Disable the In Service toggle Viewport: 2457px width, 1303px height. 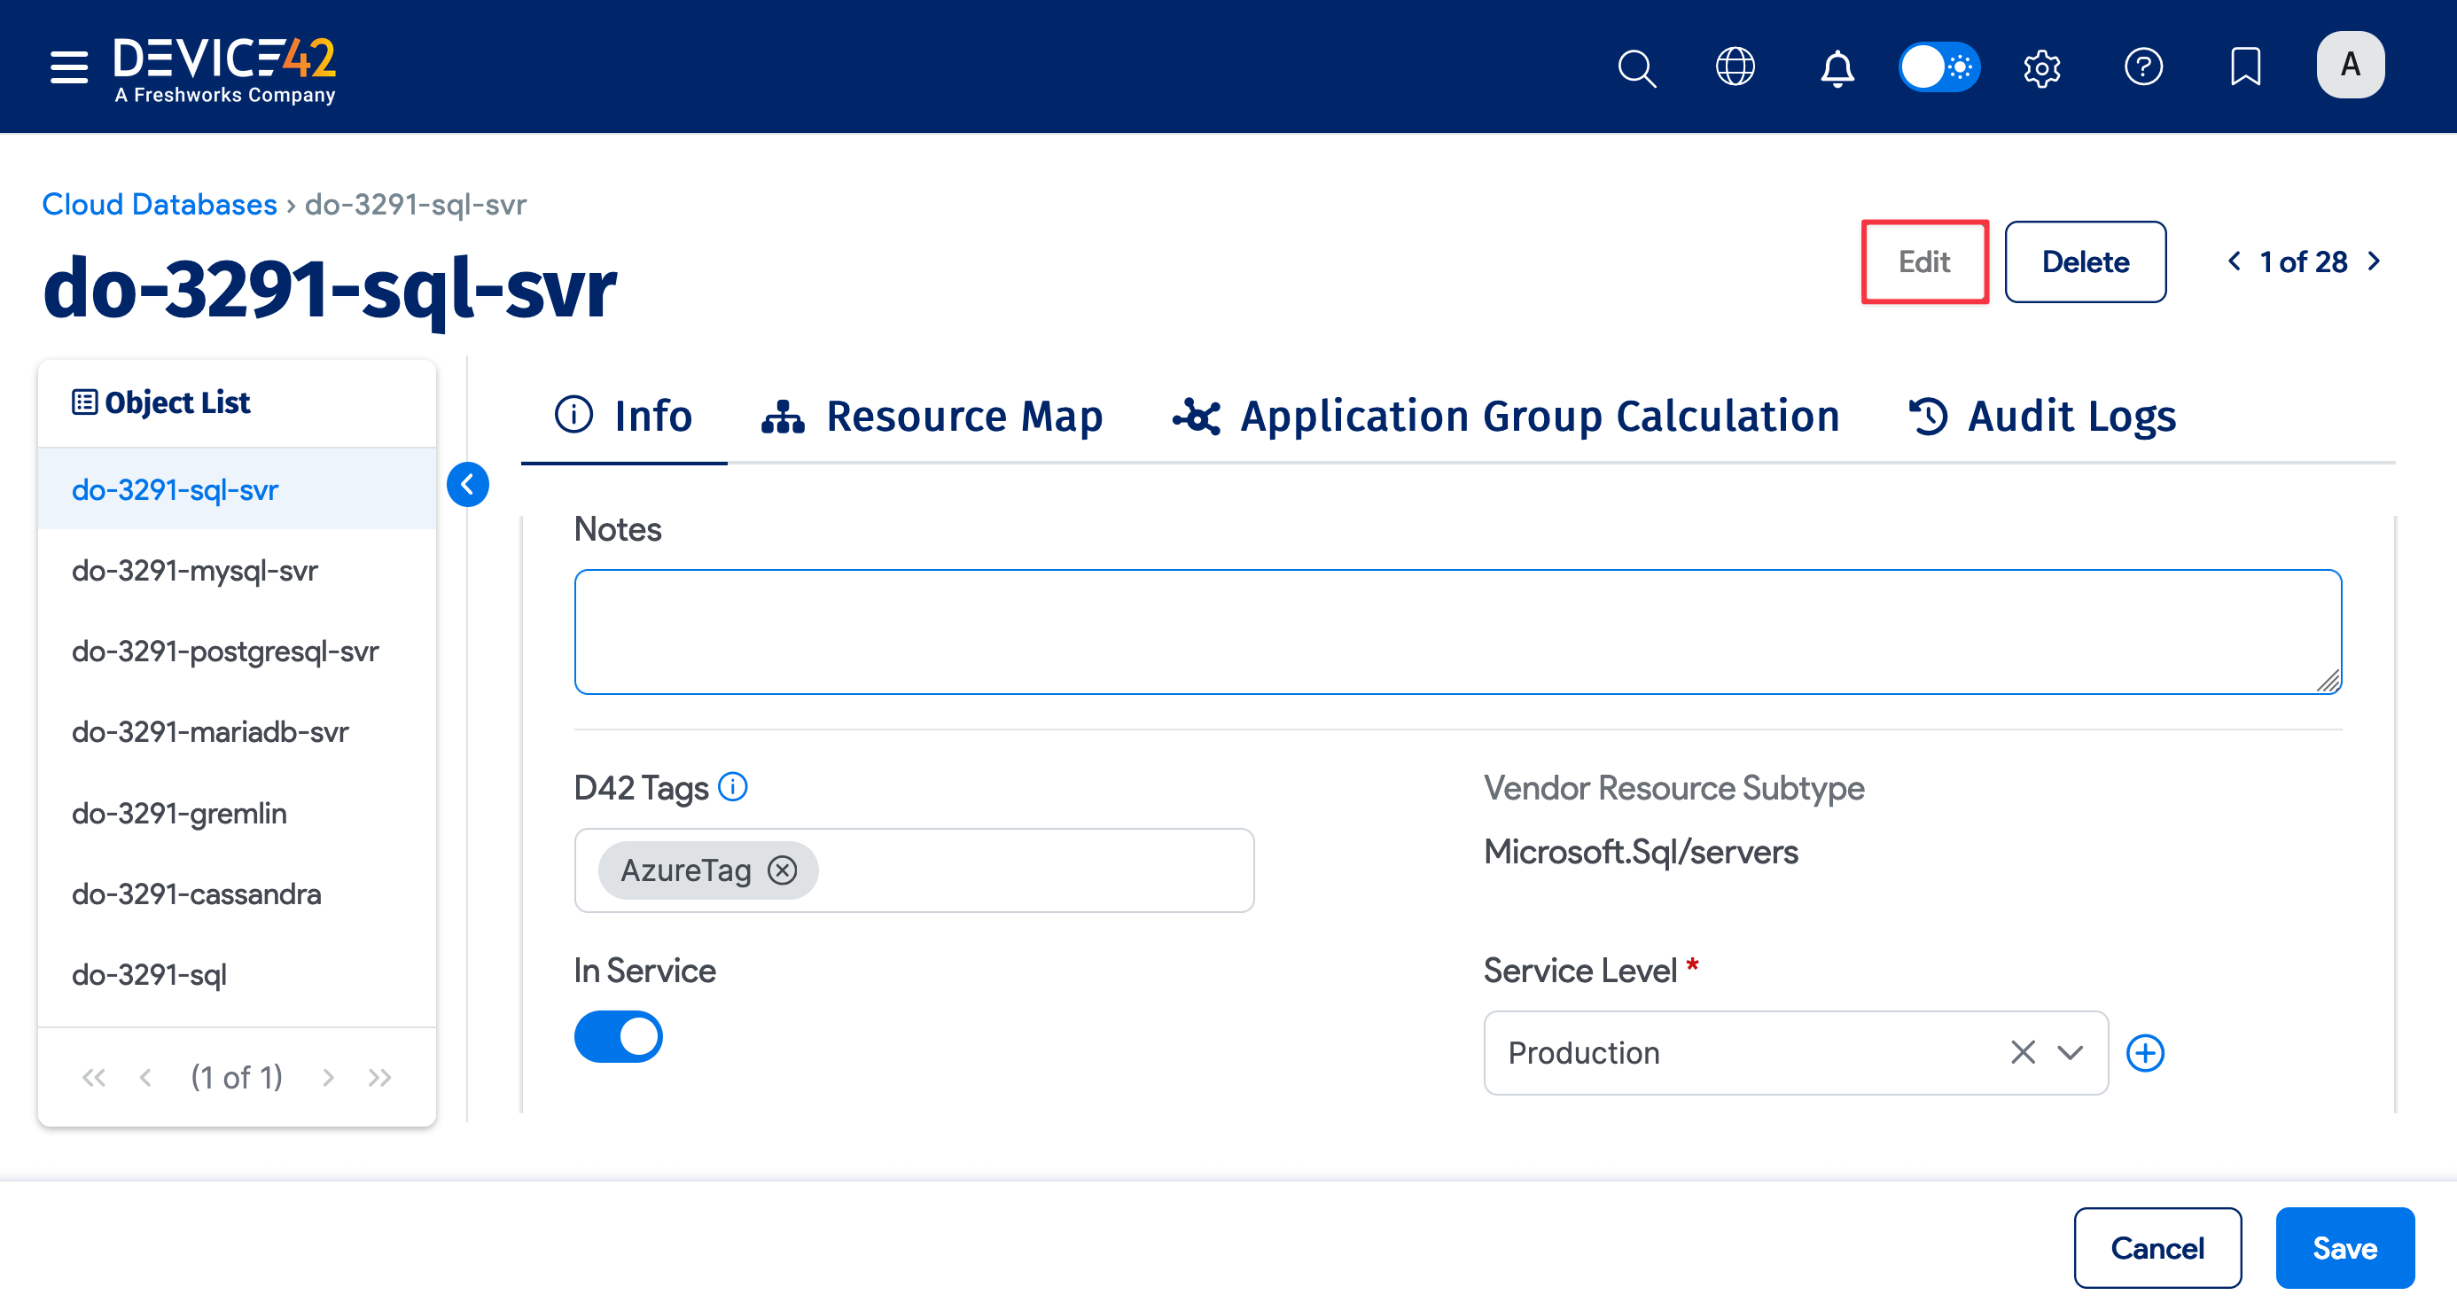pyautogui.click(x=618, y=1036)
